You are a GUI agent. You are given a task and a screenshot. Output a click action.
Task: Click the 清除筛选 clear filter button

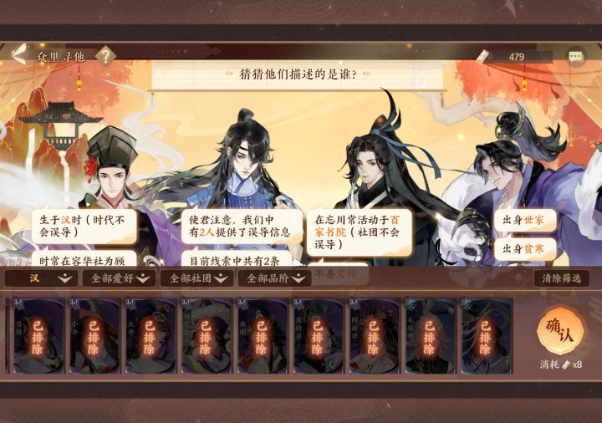(561, 278)
